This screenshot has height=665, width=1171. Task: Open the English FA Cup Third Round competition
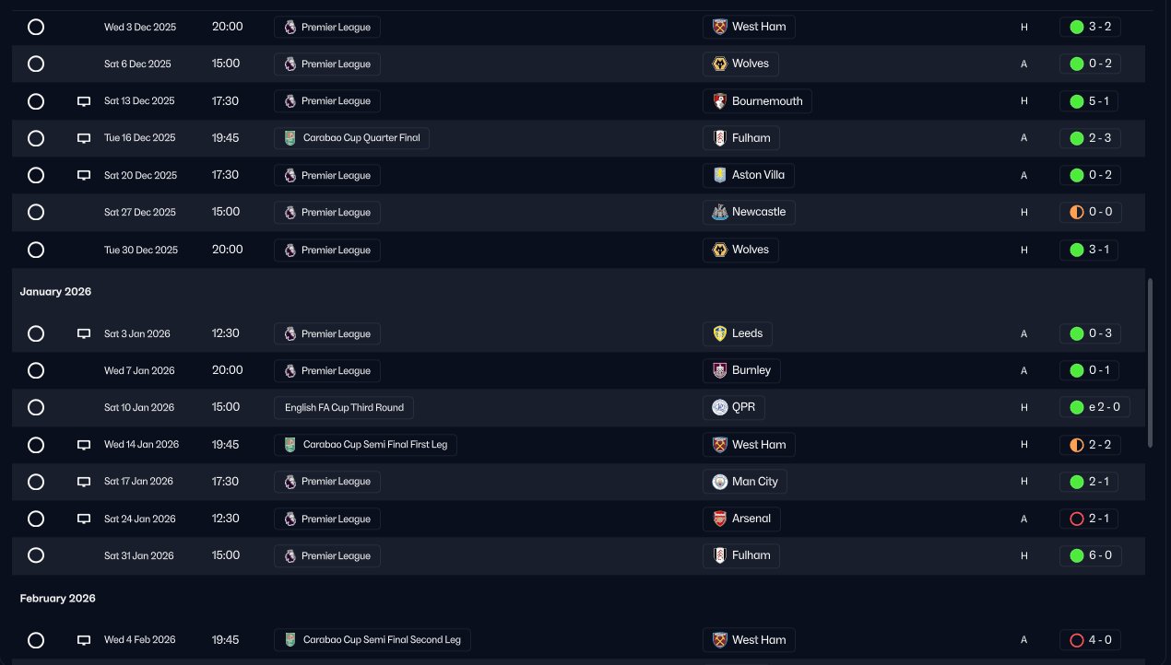coord(344,407)
